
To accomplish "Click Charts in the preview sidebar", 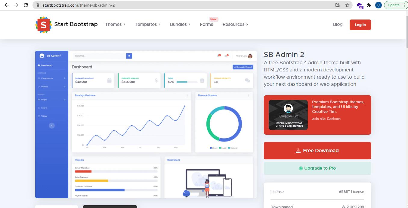I will tap(42, 108).
